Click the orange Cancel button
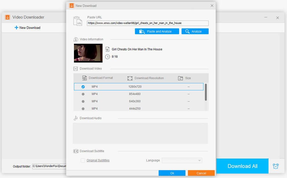 (201, 173)
